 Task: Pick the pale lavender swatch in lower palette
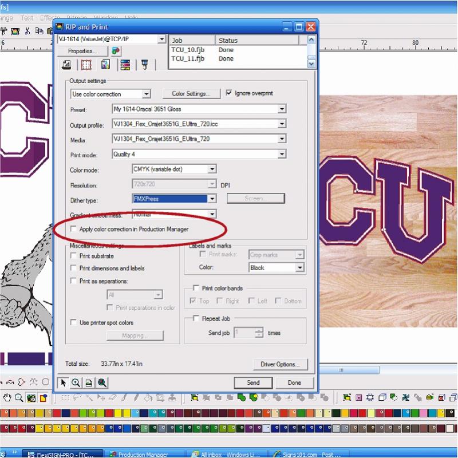coord(266,428)
